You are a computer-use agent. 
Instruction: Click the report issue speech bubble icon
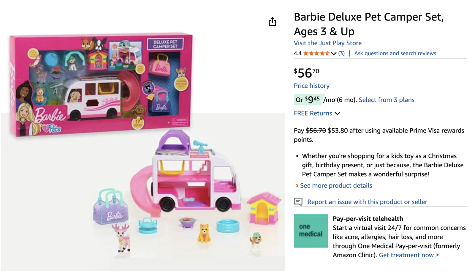[298, 202]
